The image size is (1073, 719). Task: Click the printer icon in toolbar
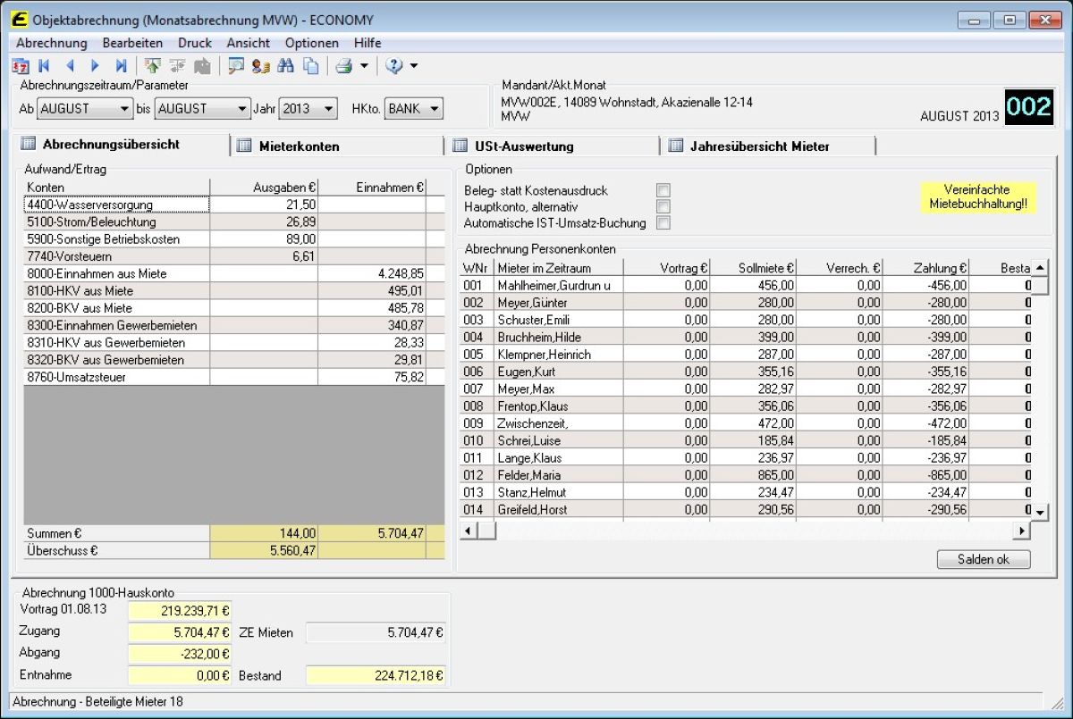pyautogui.click(x=343, y=66)
